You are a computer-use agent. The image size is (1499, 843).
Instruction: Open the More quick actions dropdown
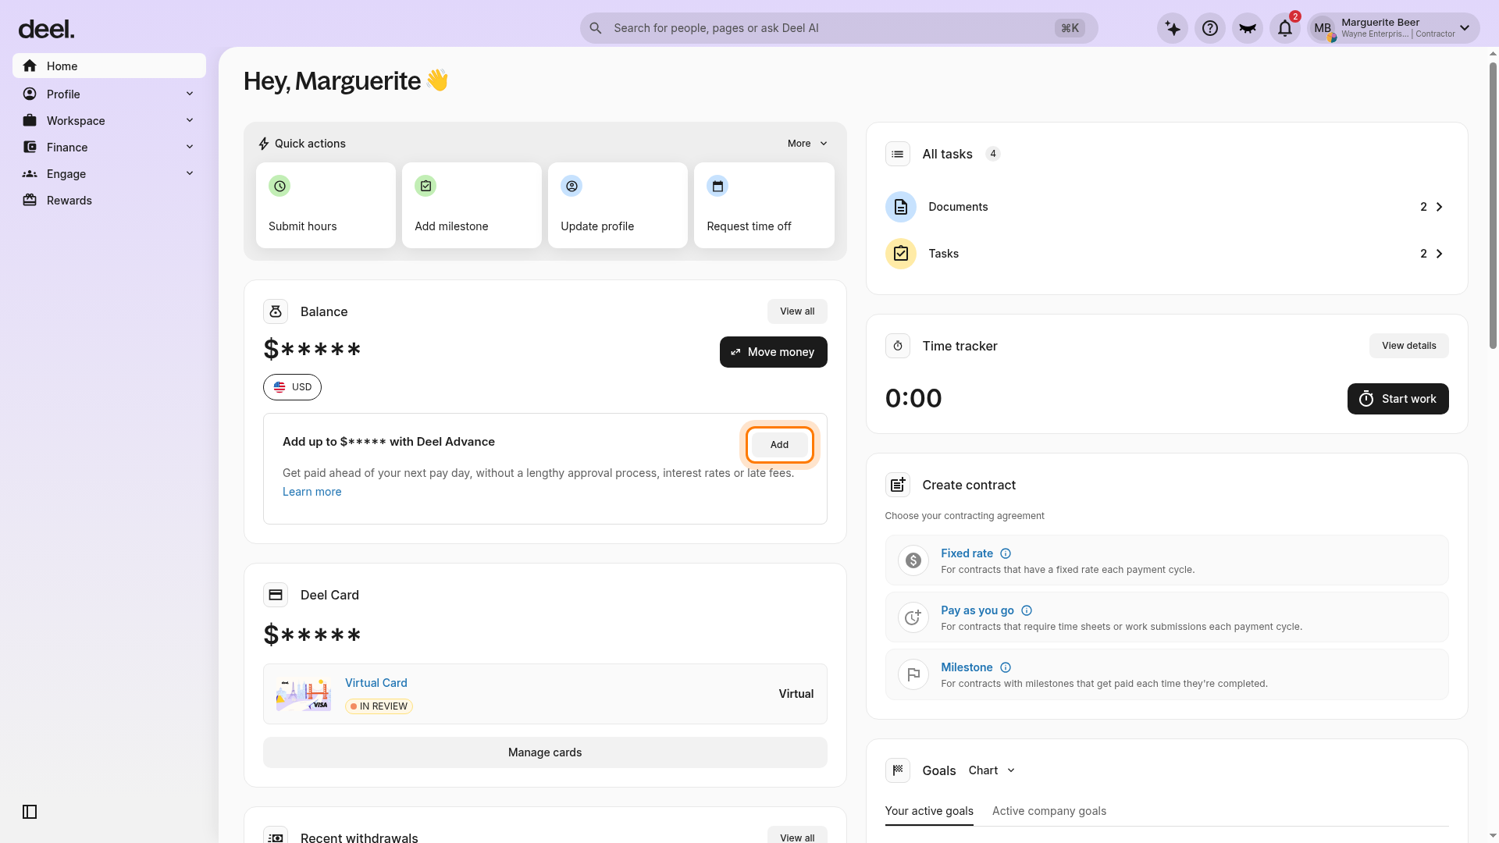807,144
